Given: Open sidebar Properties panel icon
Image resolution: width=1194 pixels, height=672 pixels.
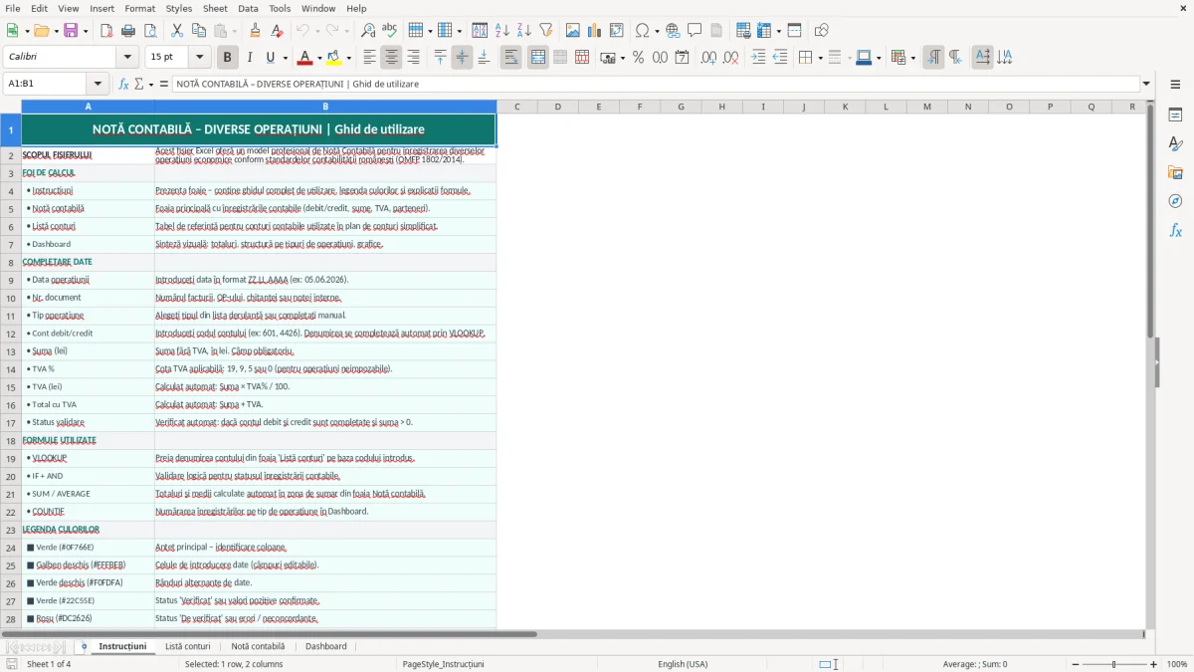Looking at the screenshot, I should click(1175, 114).
